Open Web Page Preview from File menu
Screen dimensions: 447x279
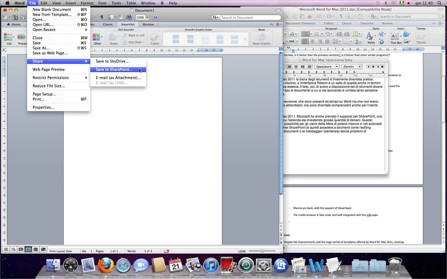[58, 69]
